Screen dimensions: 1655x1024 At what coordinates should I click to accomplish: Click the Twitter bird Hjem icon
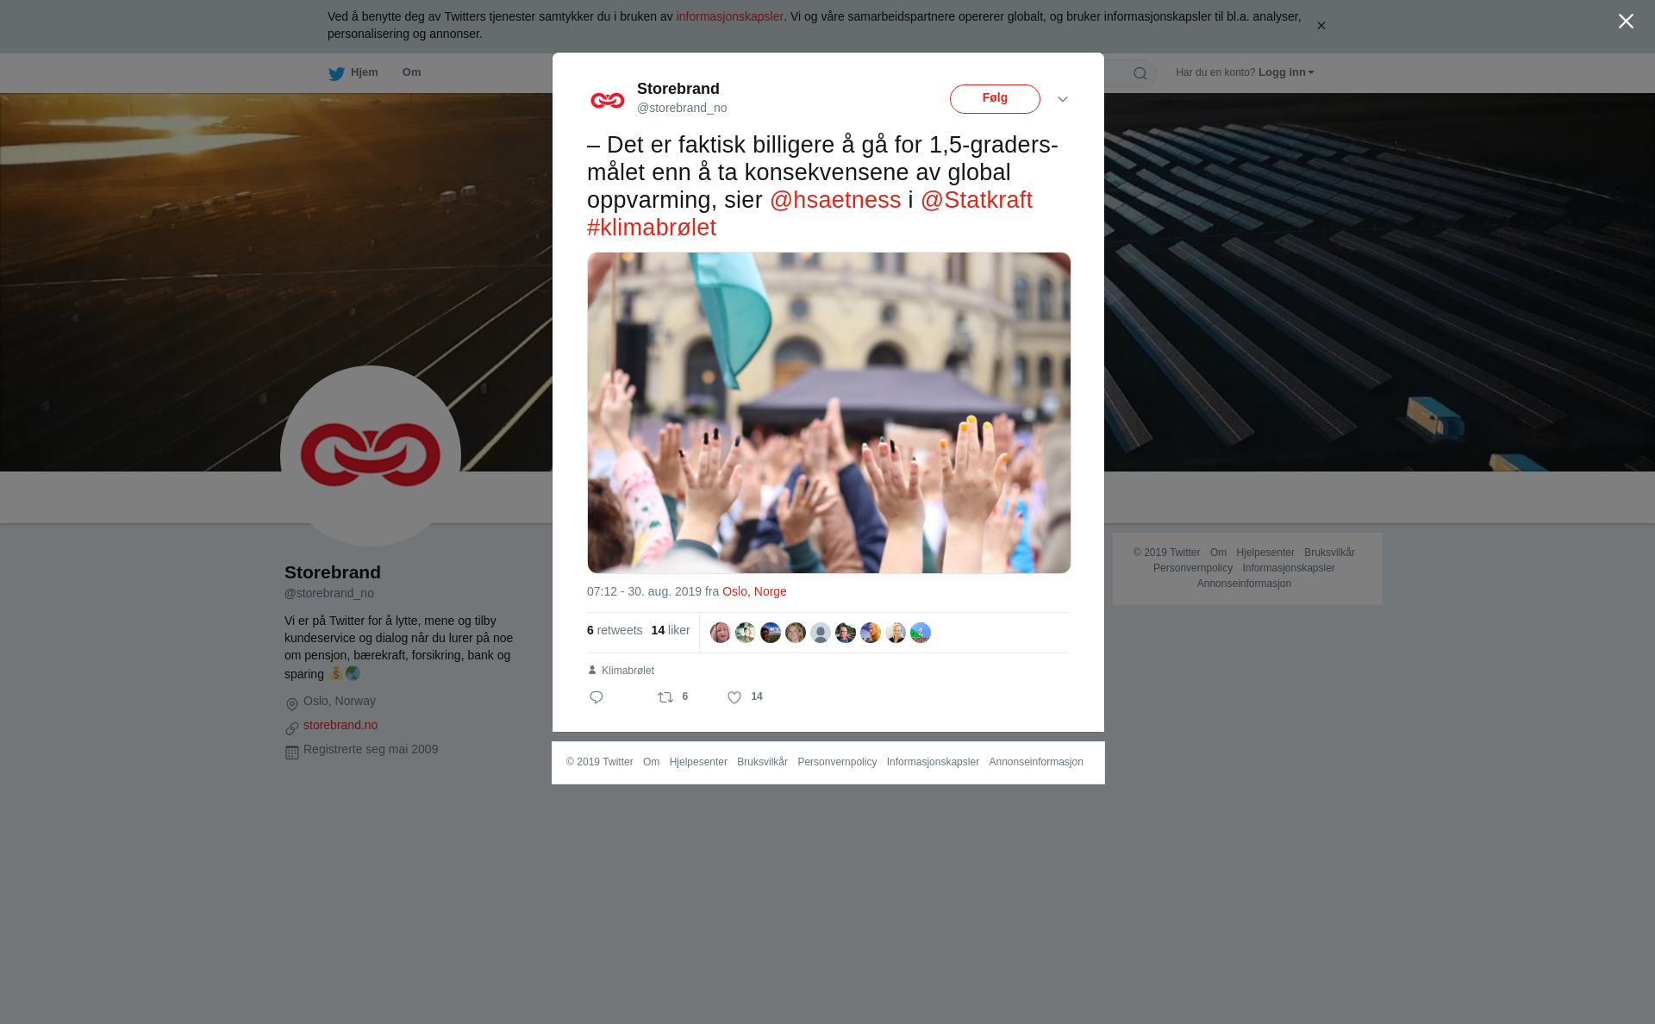[x=336, y=73]
